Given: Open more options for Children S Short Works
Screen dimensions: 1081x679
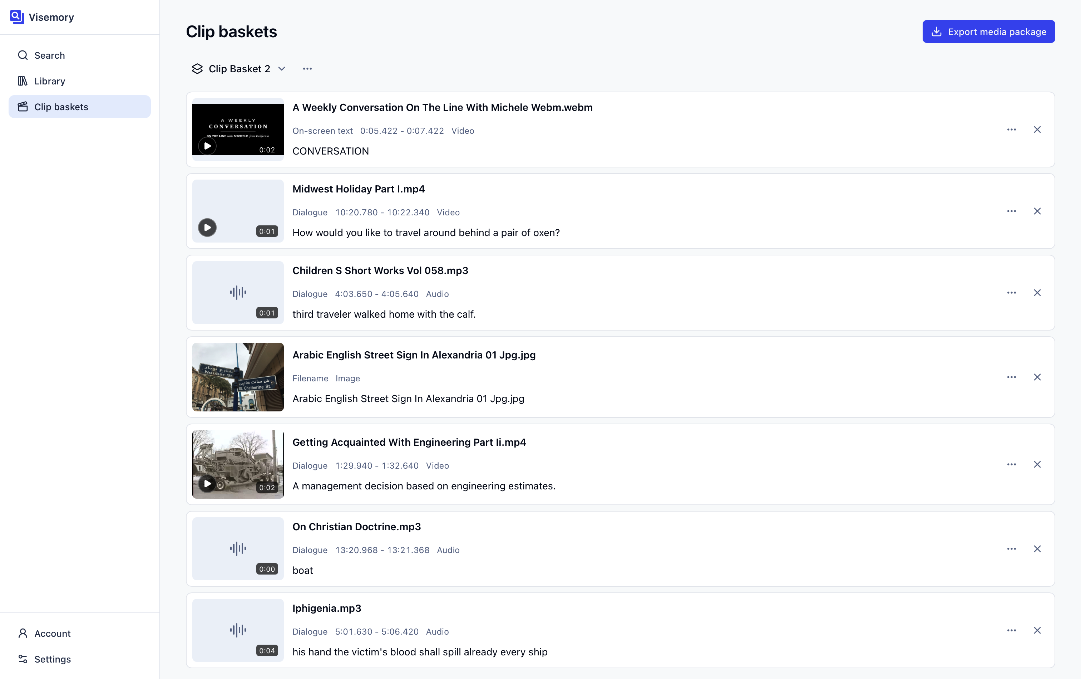Looking at the screenshot, I should [x=1011, y=293].
